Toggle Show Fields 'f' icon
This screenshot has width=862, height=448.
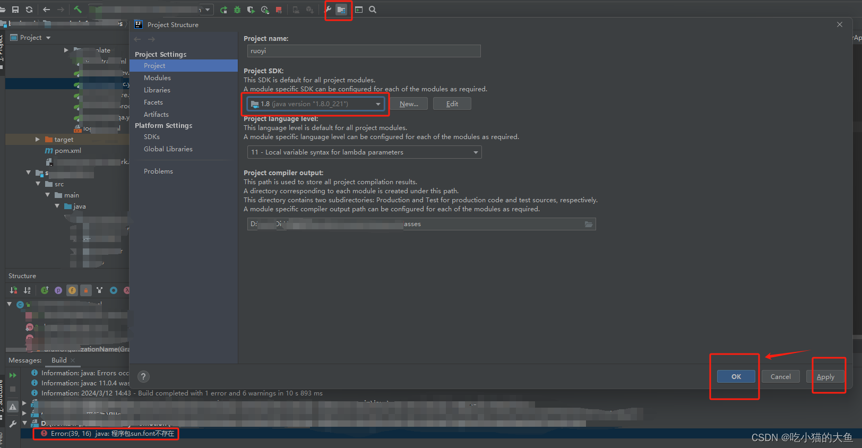click(72, 290)
